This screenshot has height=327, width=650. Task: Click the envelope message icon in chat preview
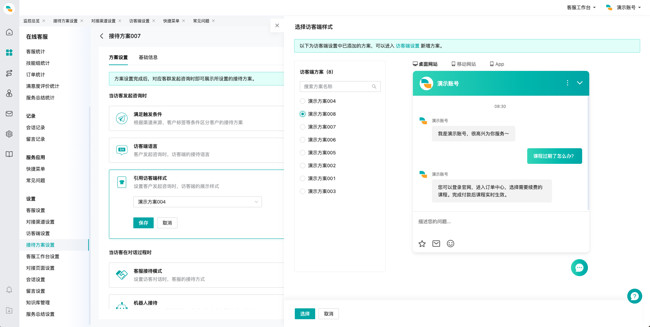click(436, 244)
